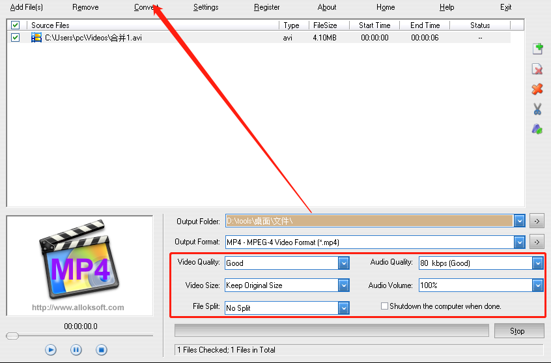Viewport: 551px width, 363px height.
Task: Click the Remove menu item
Action: click(x=85, y=7)
